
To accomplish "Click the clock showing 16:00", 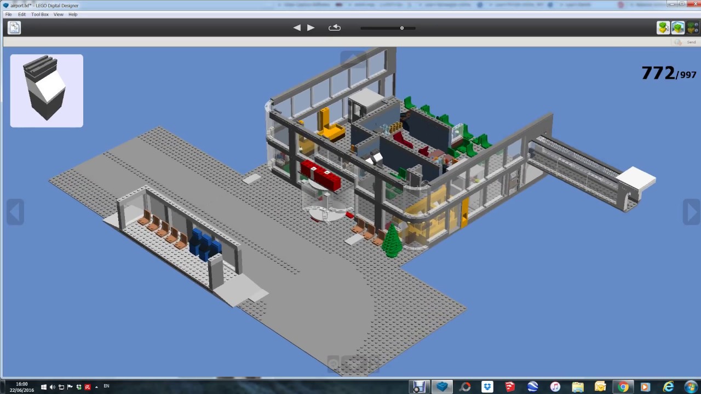I will point(22,384).
